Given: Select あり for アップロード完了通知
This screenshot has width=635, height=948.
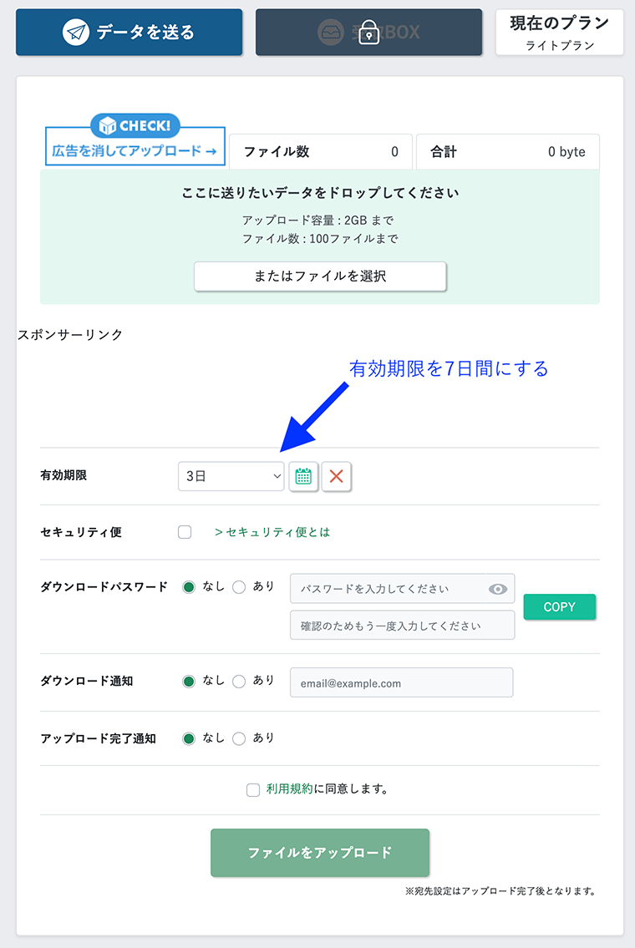Looking at the screenshot, I should [239, 738].
